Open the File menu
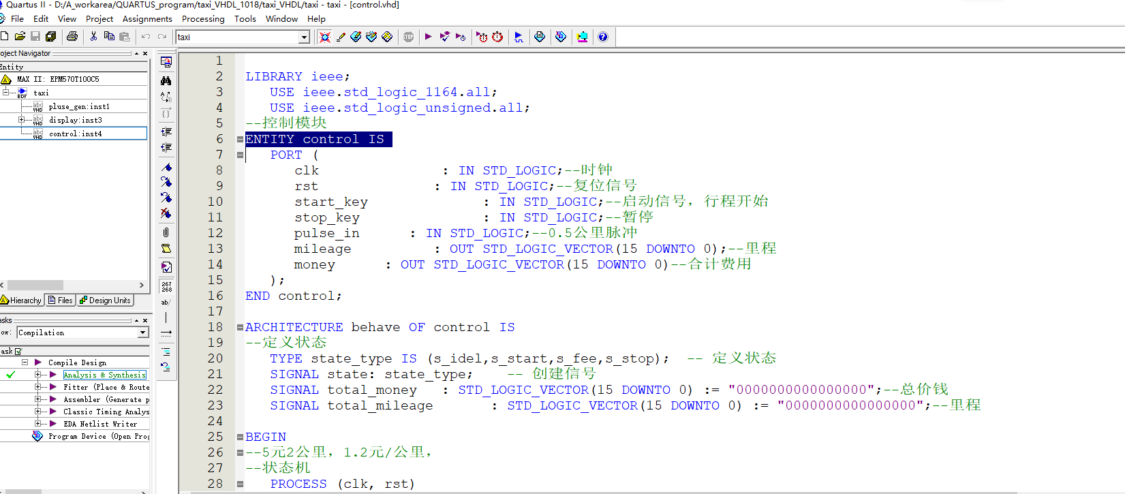Image resolution: width=1125 pixels, height=494 pixels. [17, 19]
